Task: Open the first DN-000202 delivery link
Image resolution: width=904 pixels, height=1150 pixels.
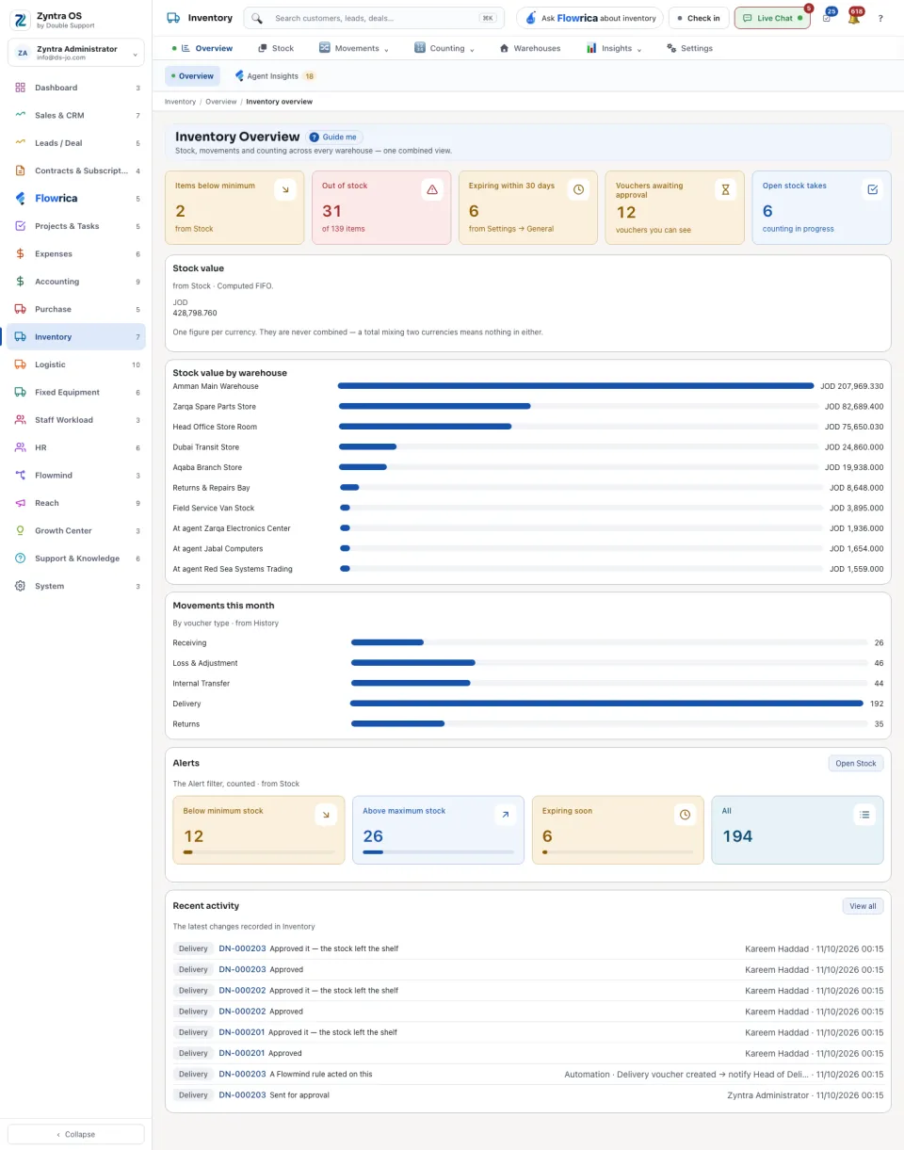Action: 243,991
